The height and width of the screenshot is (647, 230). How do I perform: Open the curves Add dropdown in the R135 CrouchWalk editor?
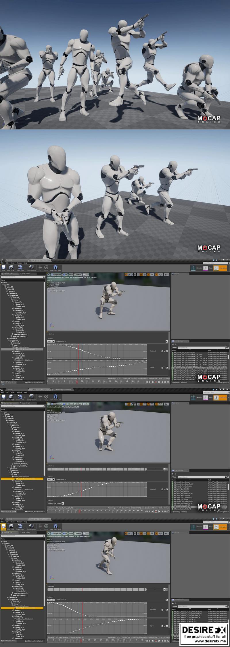pyautogui.click(x=51, y=341)
